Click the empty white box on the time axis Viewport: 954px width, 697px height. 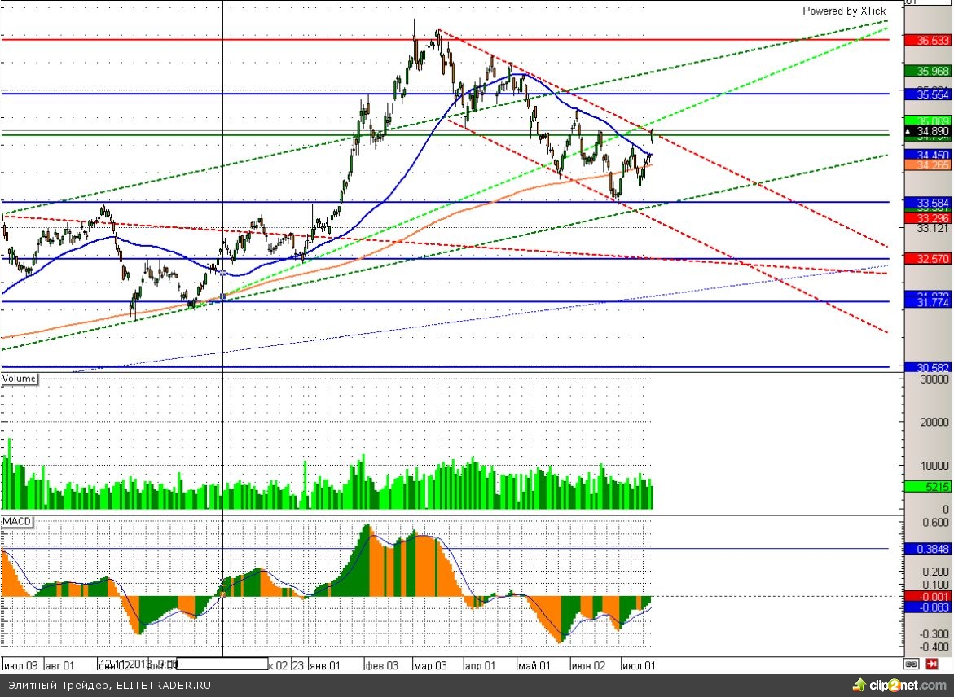[x=222, y=664]
